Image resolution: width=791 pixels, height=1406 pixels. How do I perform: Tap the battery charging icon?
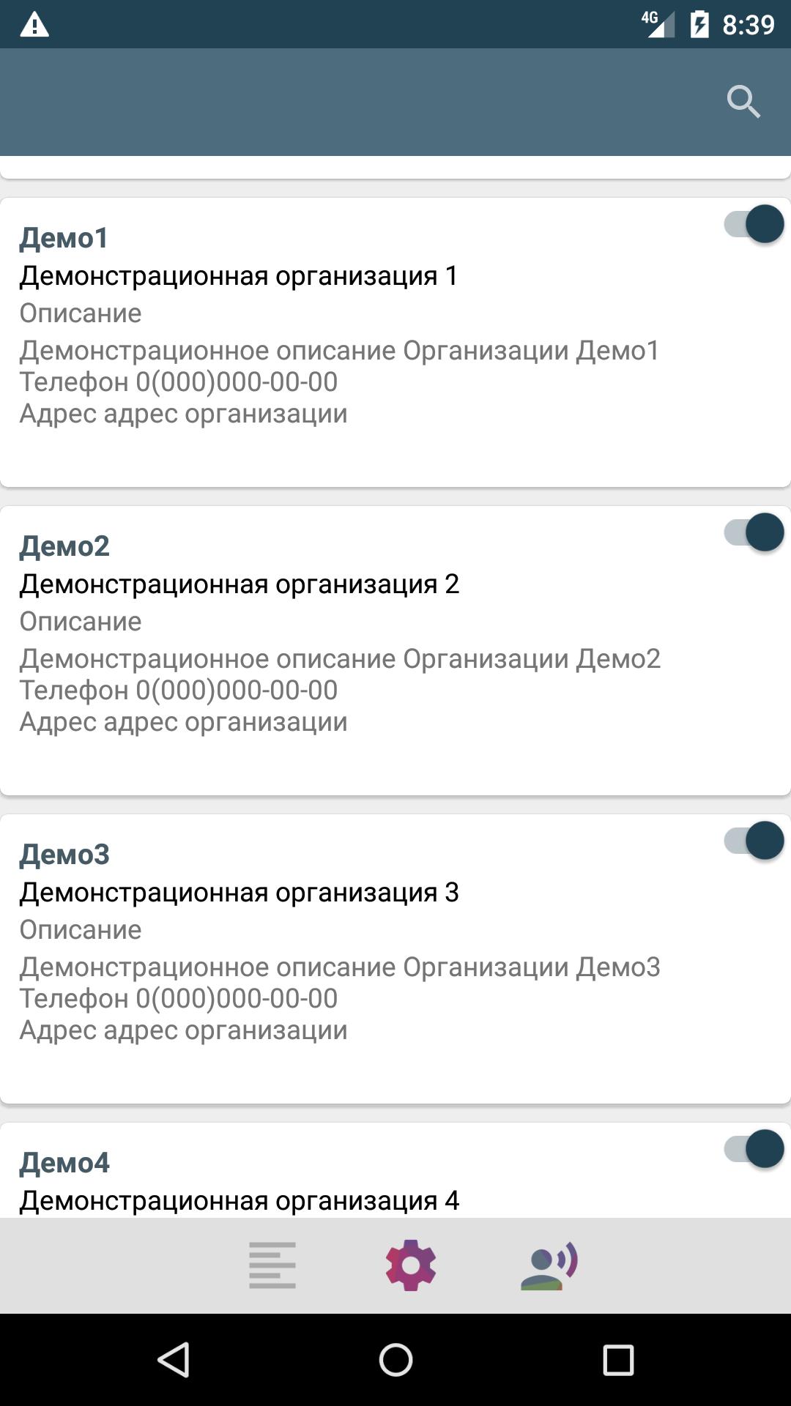point(699,24)
